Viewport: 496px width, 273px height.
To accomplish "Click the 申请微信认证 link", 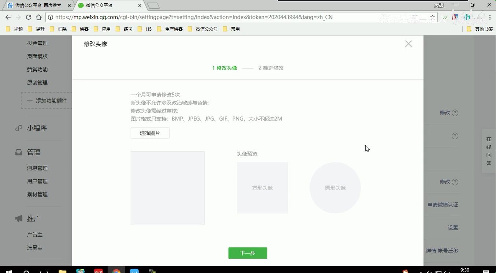I will click(443, 205).
